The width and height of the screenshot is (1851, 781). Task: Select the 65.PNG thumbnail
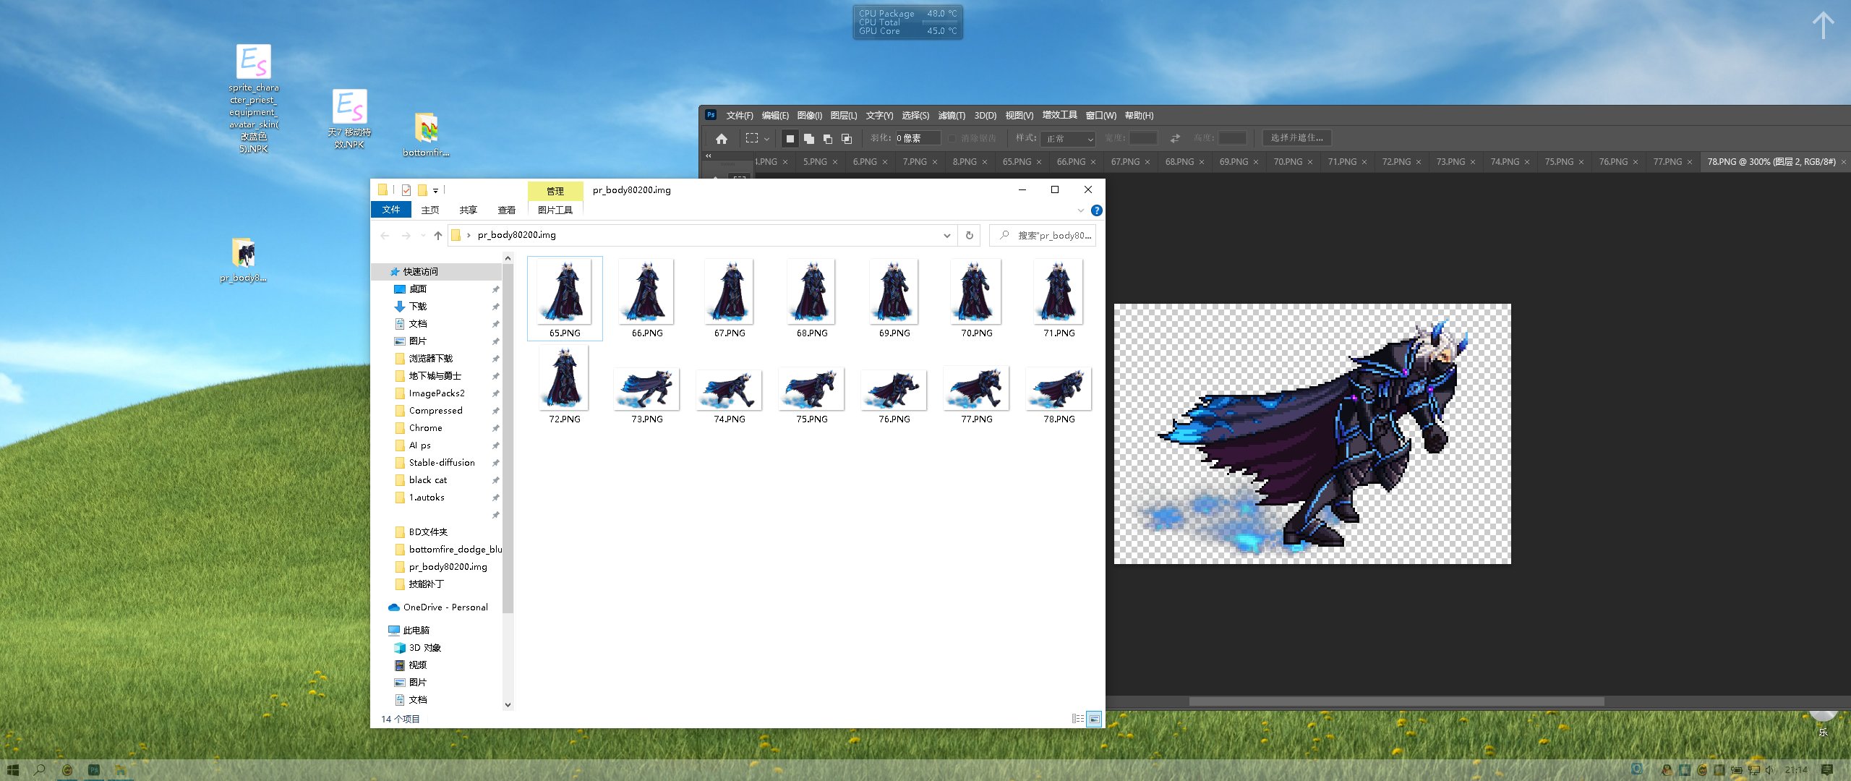[x=565, y=298]
